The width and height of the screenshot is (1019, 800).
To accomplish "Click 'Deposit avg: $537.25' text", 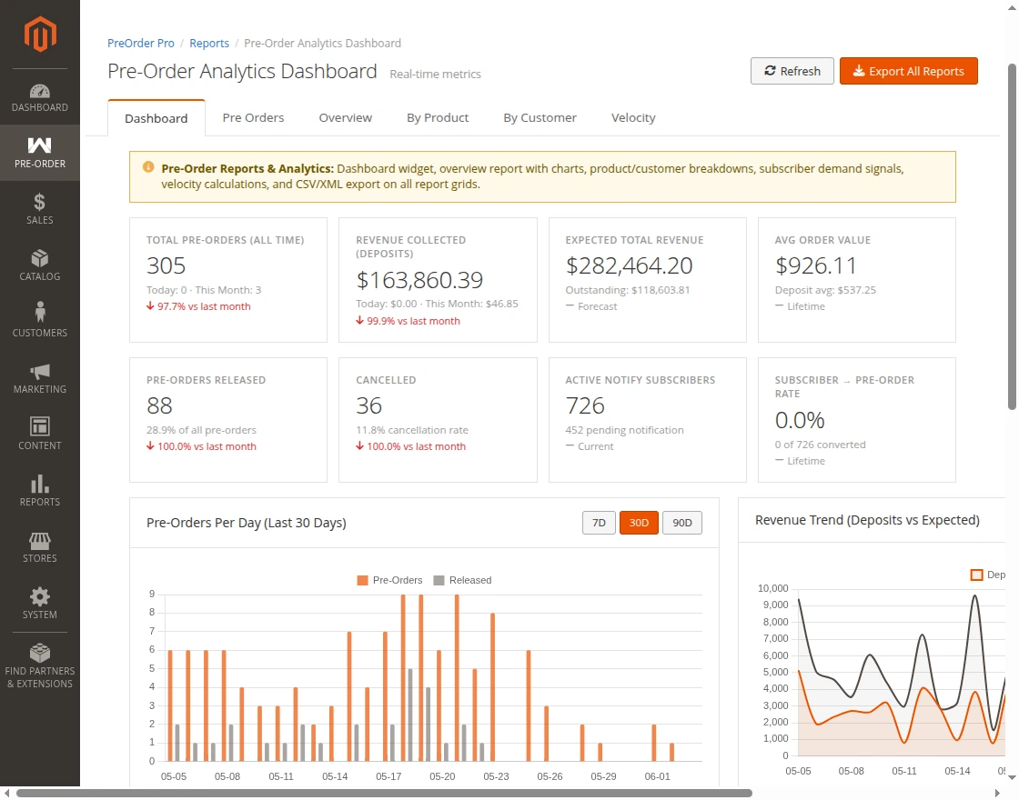I will [x=825, y=290].
